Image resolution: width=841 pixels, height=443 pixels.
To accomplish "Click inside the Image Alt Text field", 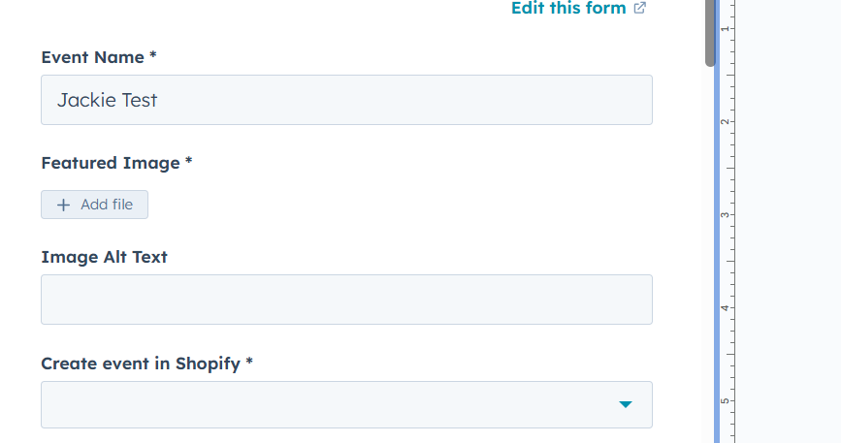I will [x=346, y=300].
